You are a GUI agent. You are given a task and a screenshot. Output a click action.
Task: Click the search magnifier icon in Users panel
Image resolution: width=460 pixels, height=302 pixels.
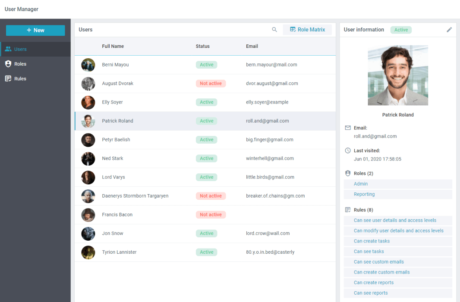coord(274,30)
